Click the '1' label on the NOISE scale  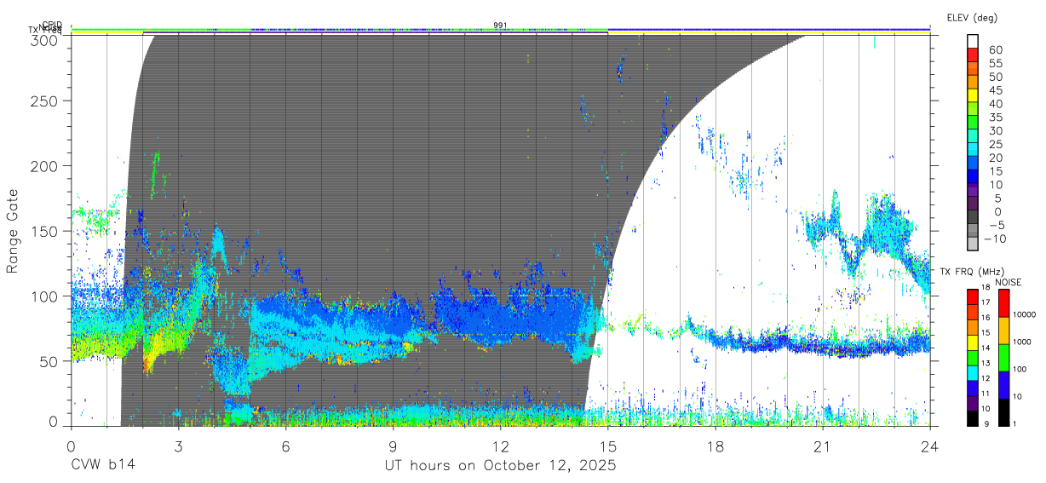click(1014, 425)
